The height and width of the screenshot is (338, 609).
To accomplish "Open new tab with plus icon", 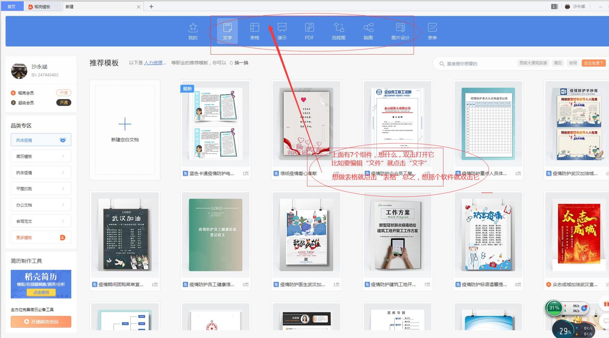I will tap(151, 6).
